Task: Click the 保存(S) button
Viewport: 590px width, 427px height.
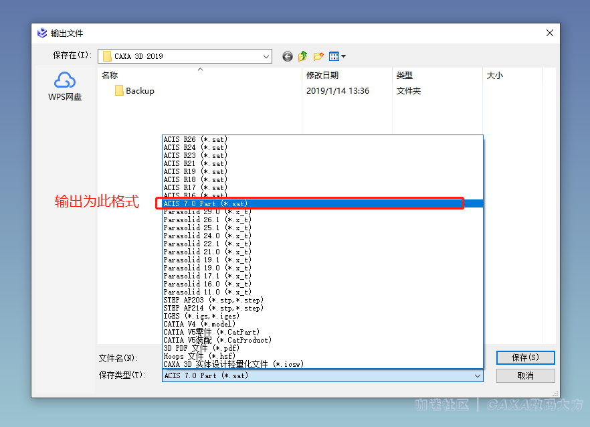Action: (x=525, y=357)
